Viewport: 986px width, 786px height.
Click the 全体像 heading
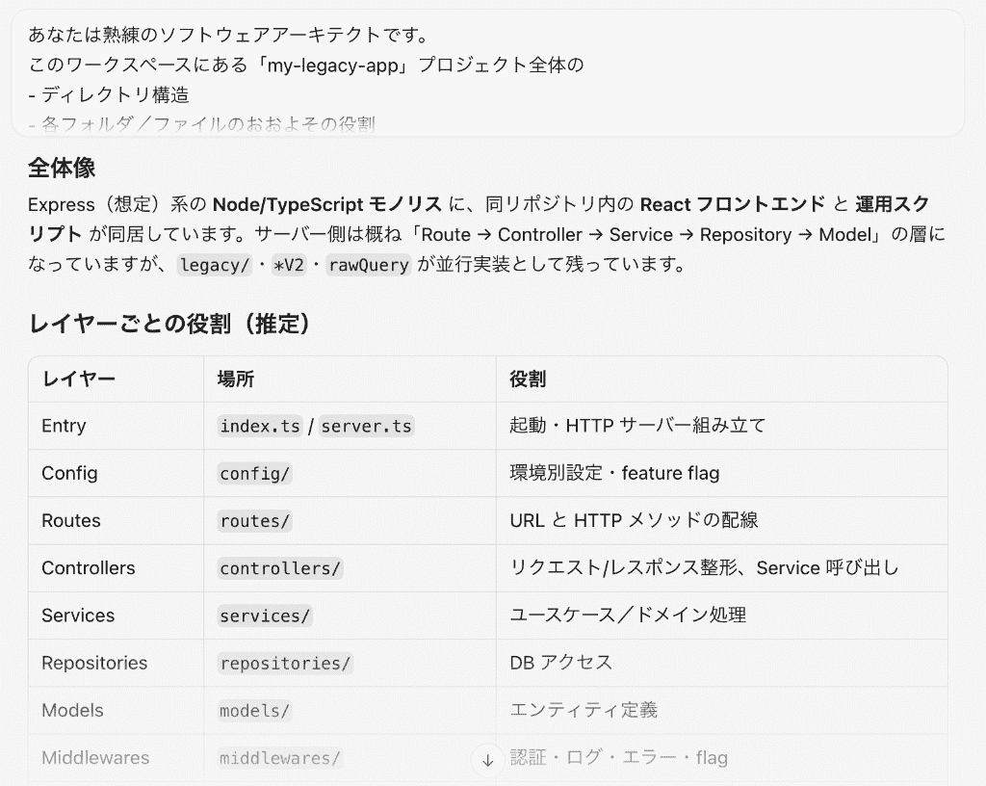62,169
